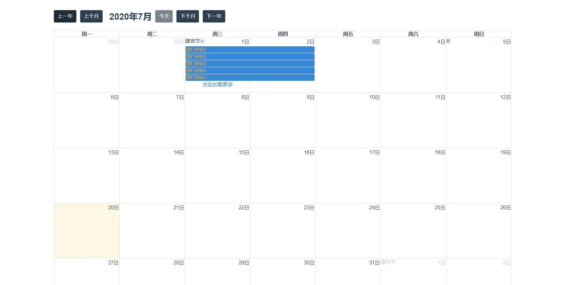Select the 22日 date
The width and height of the screenshot is (568, 285).
(244, 208)
